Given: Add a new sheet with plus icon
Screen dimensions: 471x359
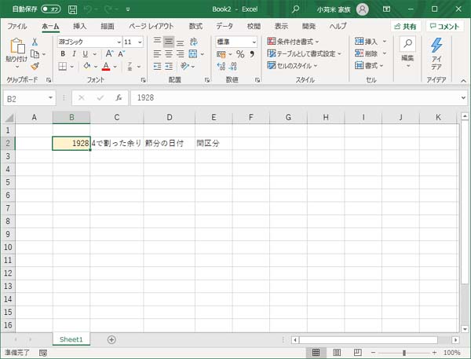Looking at the screenshot, I should (x=111, y=339).
